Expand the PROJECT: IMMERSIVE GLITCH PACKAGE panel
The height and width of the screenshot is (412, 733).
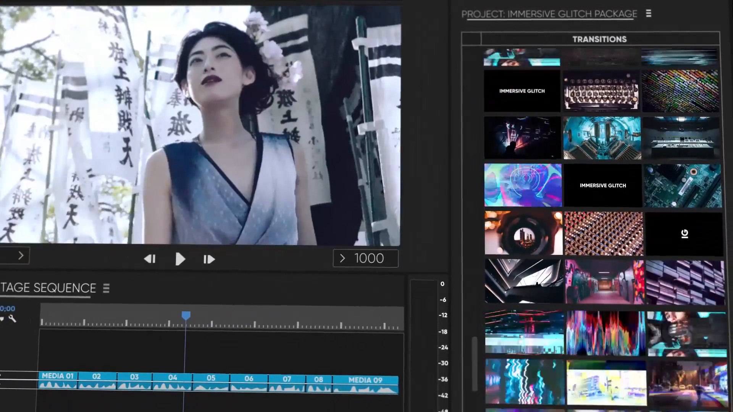coord(649,14)
